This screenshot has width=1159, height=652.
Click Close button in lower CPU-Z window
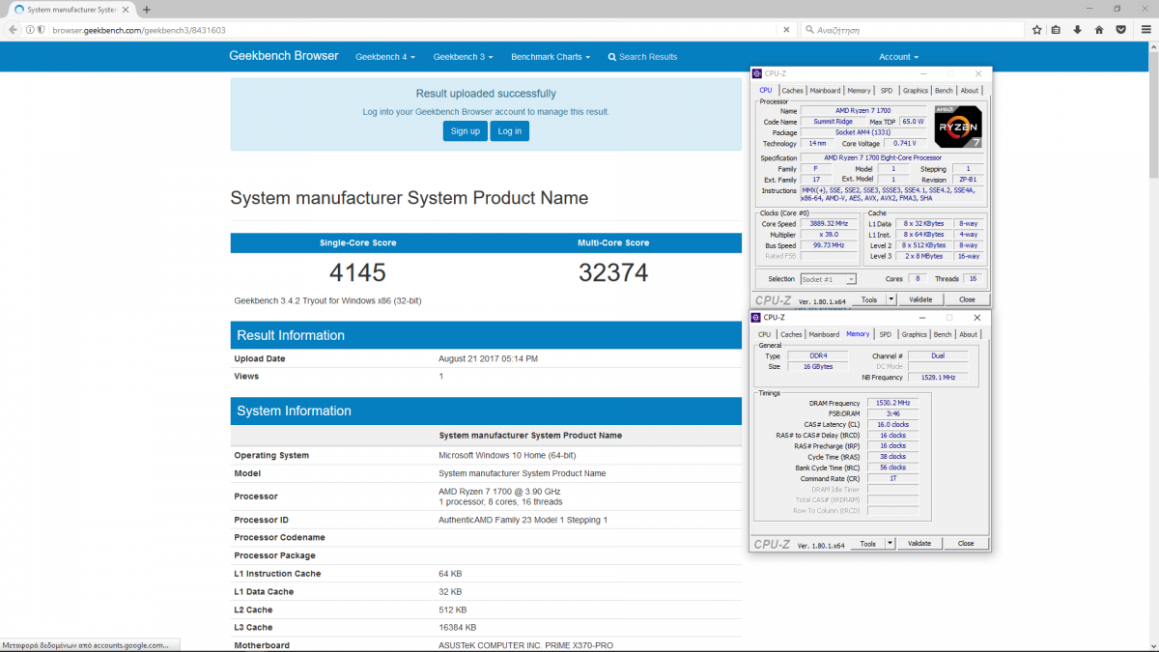pyautogui.click(x=966, y=544)
